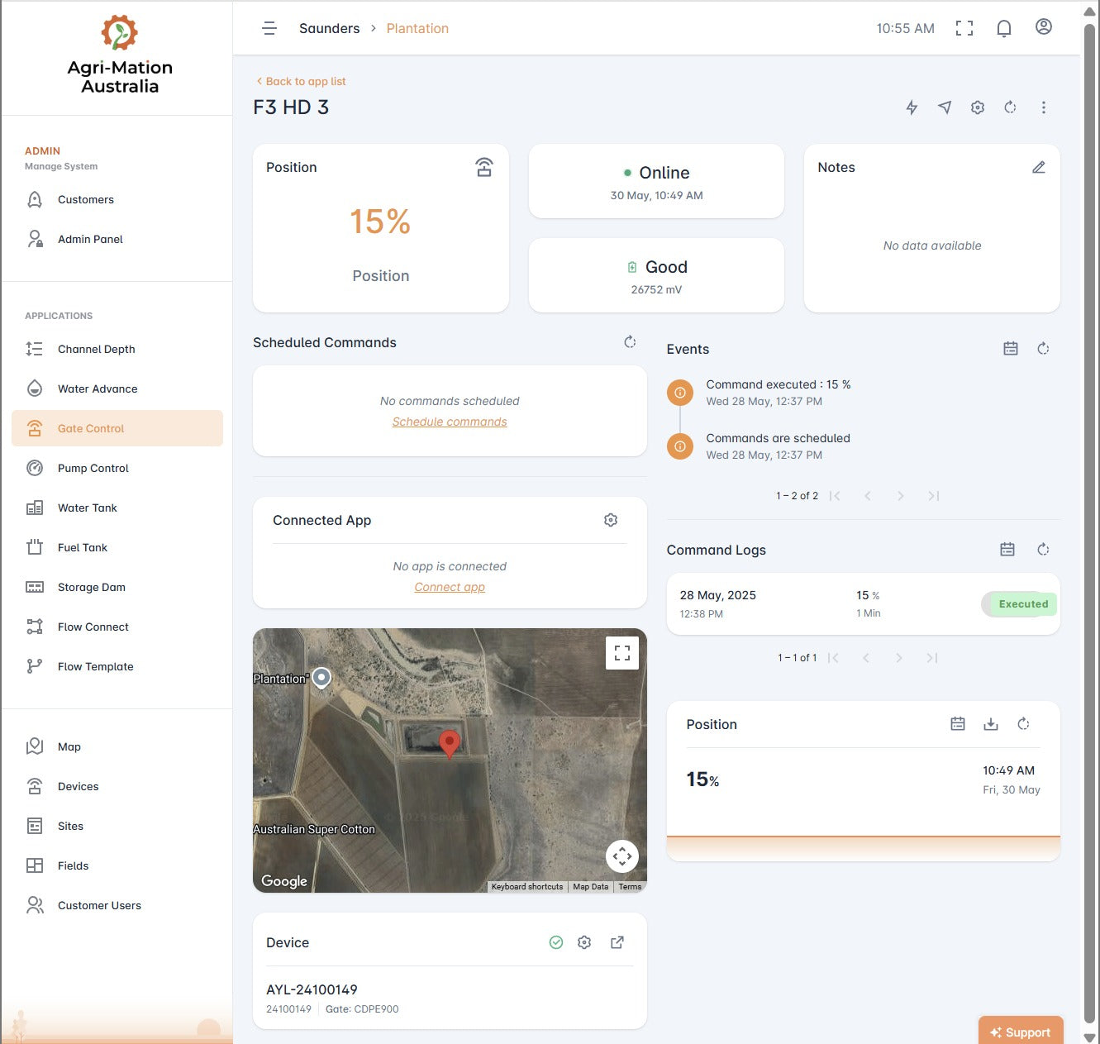Open device in new window icon
Image resolution: width=1100 pixels, height=1044 pixels.
(x=617, y=942)
